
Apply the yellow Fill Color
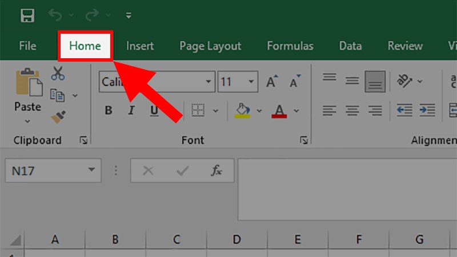coord(242,111)
